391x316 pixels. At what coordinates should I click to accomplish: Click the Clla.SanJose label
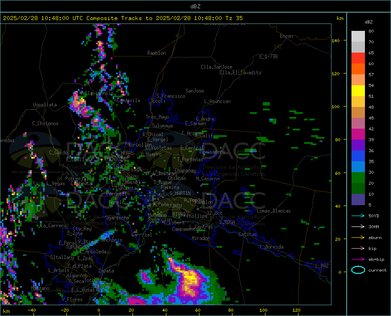click(216, 67)
